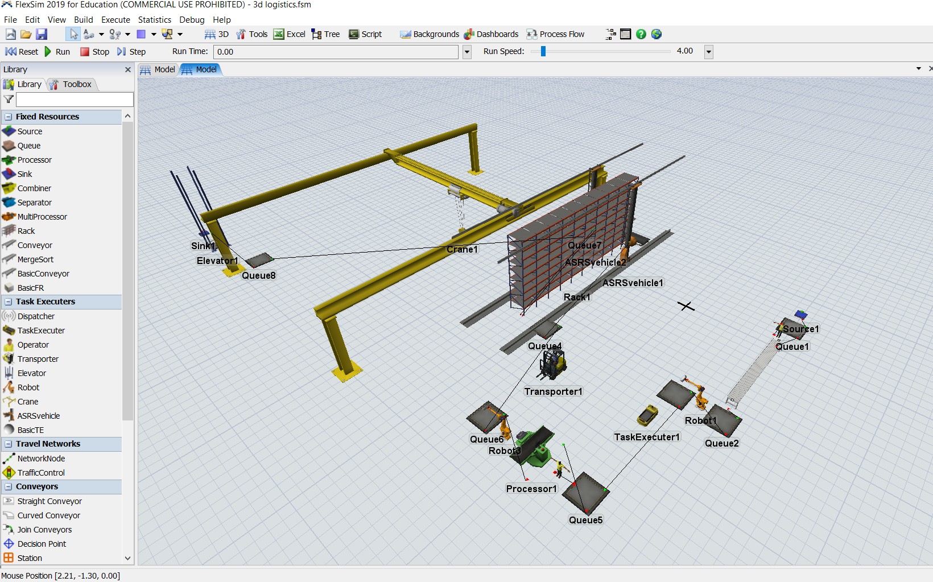Screen dimensions: 933x582
Task: Click the green help question mark icon
Action: click(641, 34)
